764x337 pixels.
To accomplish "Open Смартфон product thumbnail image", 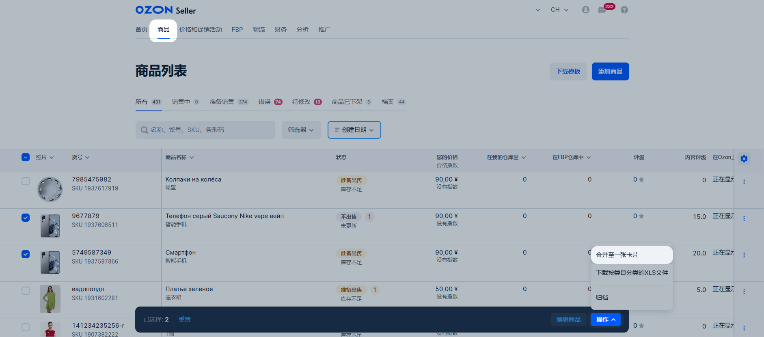I will pos(50,262).
